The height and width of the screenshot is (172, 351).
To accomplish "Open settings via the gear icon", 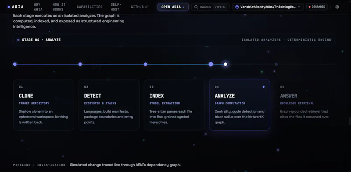I will click(337, 7).
